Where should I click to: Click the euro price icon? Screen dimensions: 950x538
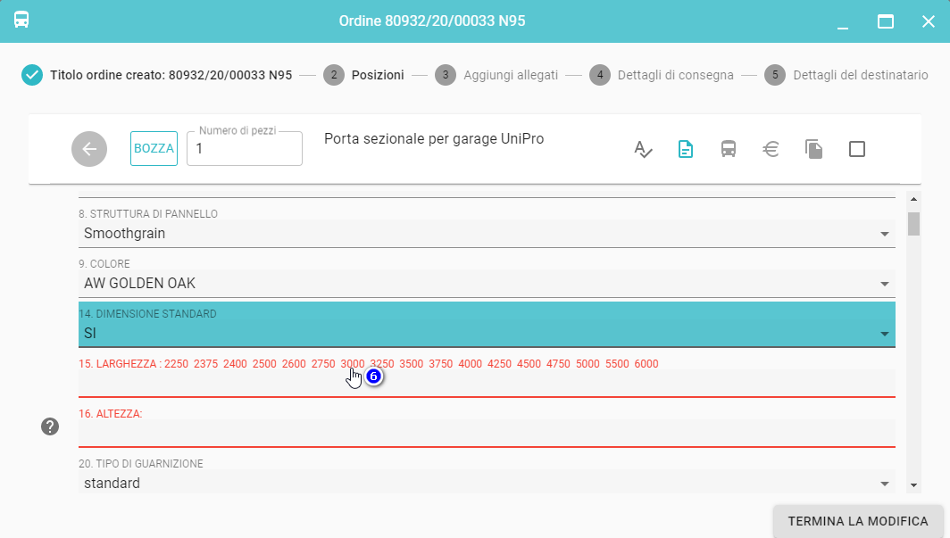click(x=771, y=149)
